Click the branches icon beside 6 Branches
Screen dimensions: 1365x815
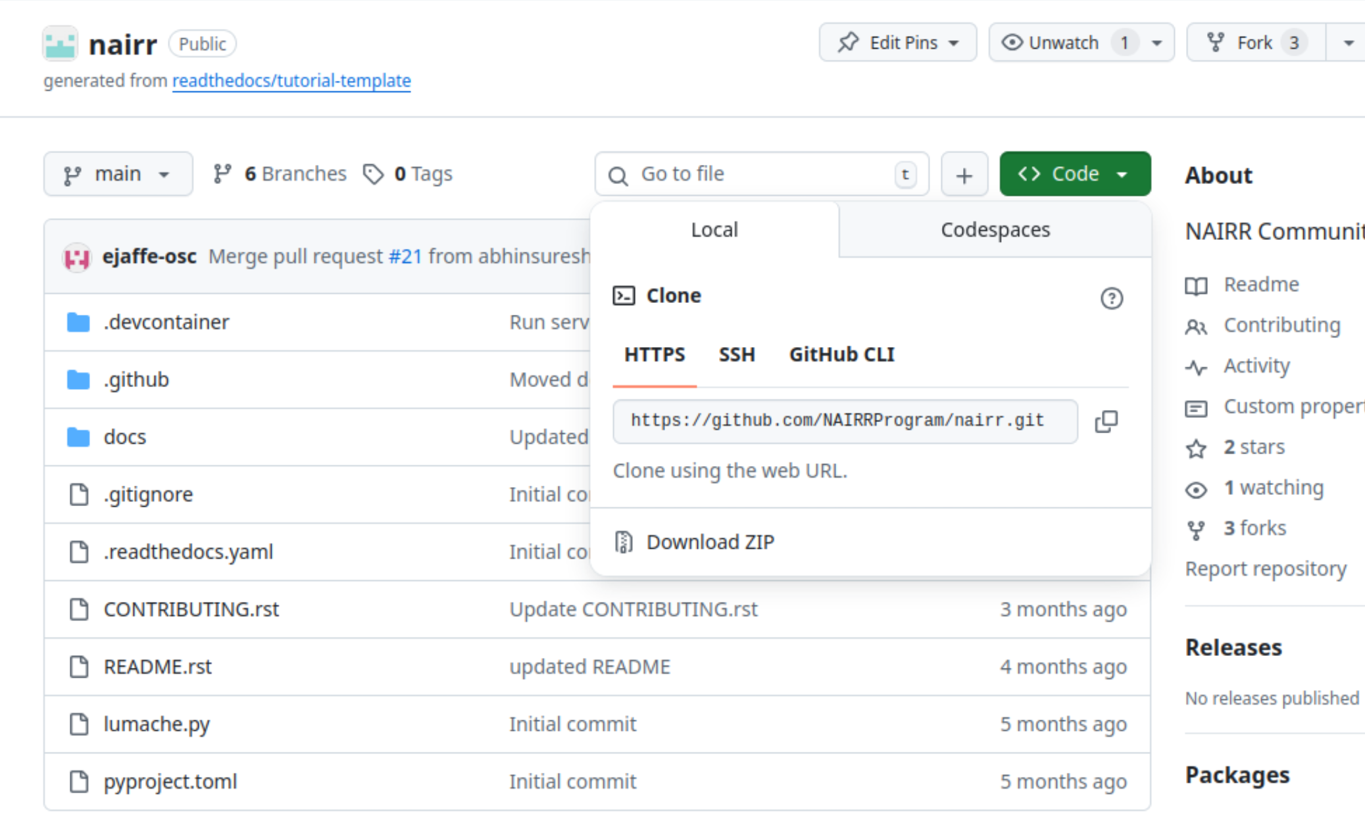222,174
